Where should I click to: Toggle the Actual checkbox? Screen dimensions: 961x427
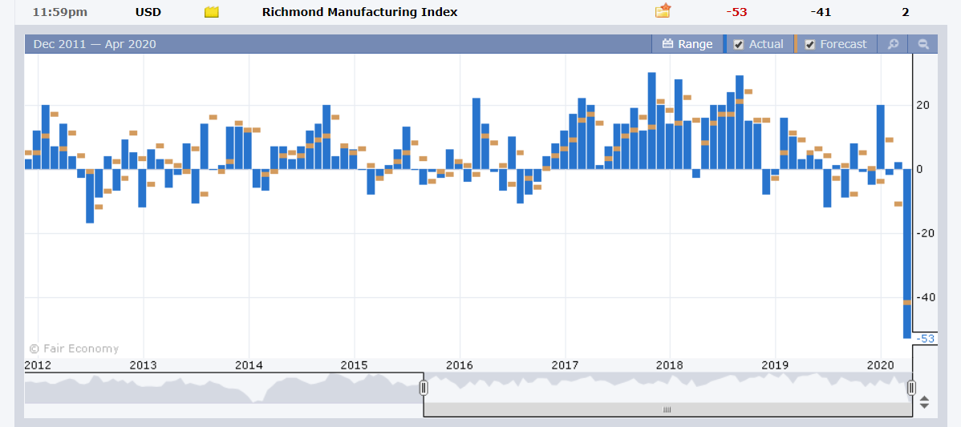[739, 44]
